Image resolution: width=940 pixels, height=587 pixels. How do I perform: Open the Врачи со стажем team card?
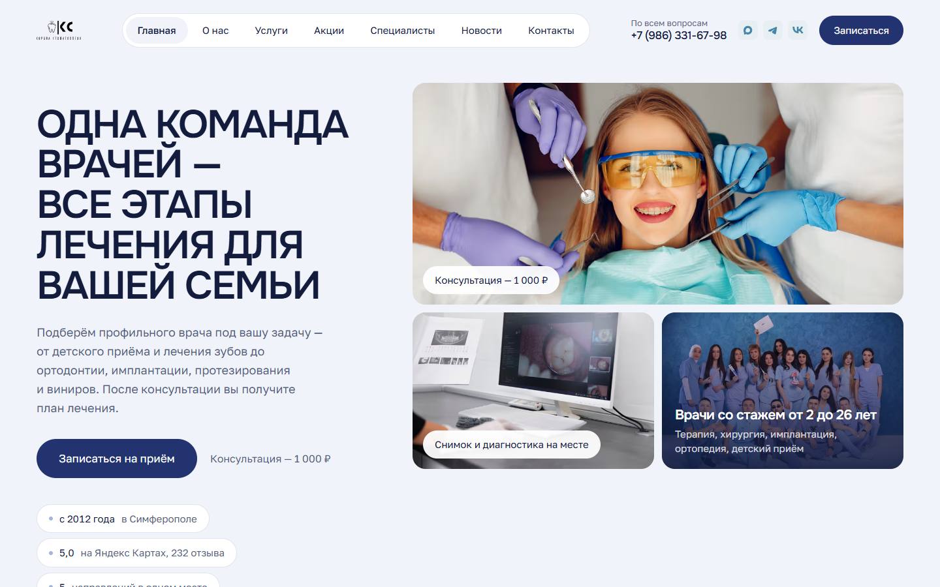783,391
